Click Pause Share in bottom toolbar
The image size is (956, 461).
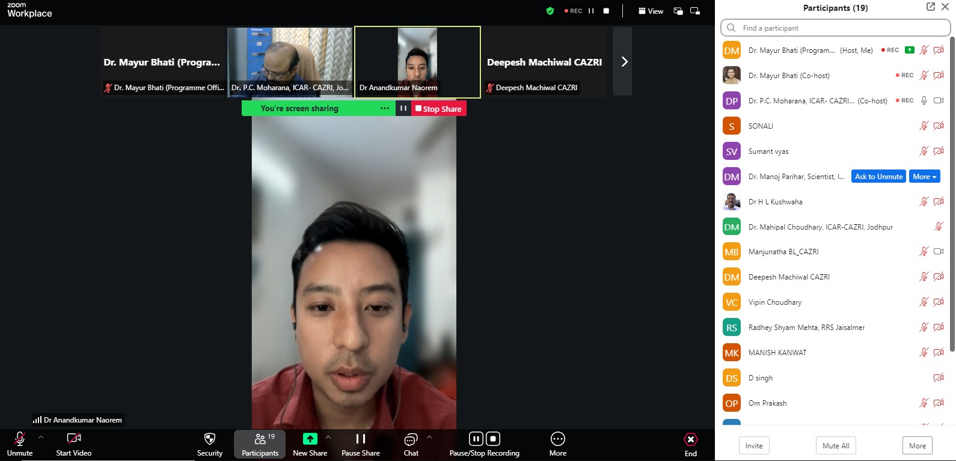(361, 444)
